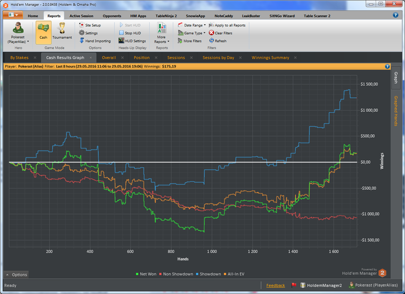Screen dimensions: 405x294
Task: Select Tournament game mode
Action: point(62,31)
